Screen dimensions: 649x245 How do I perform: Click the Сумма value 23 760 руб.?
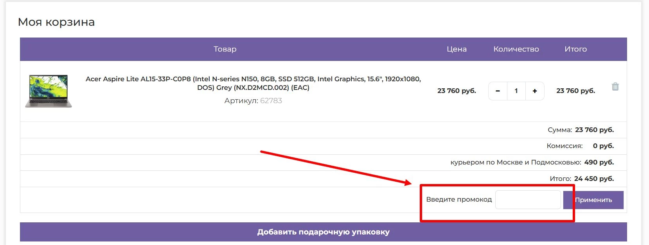pyautogui.click(x=594, y=130)
